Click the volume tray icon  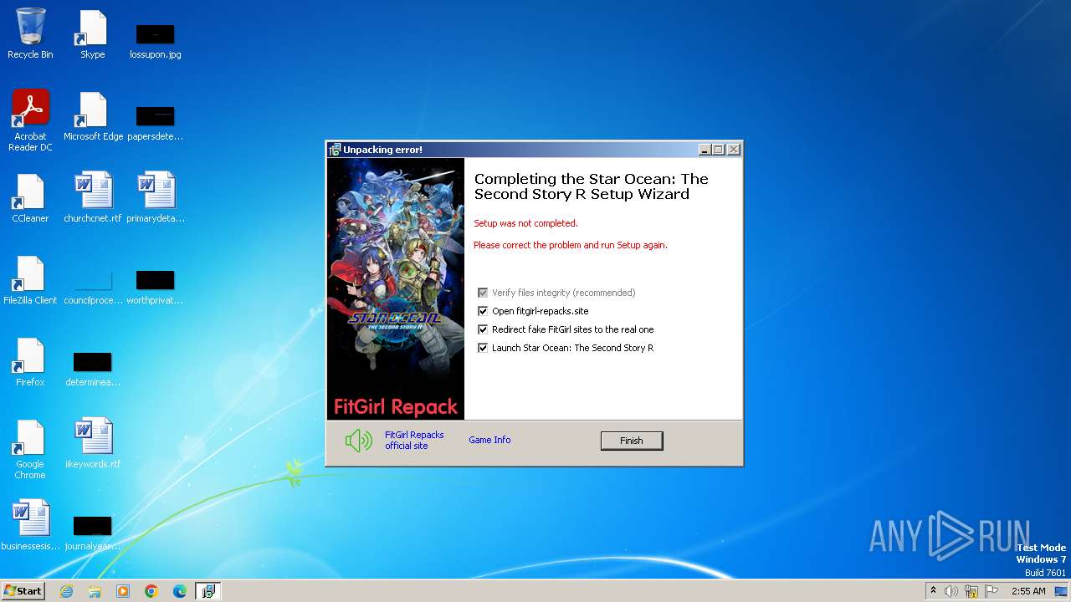tap(951, 591)
